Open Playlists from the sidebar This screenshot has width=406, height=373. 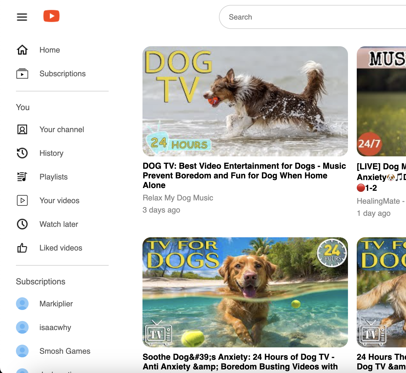pyautogui.click(x=54, y=177)
